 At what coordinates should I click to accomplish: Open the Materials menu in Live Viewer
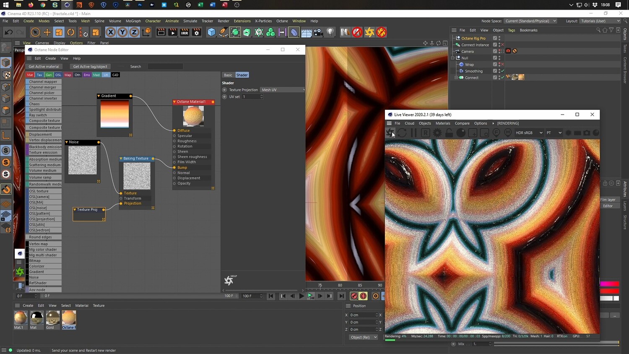(x=443, y=123)
